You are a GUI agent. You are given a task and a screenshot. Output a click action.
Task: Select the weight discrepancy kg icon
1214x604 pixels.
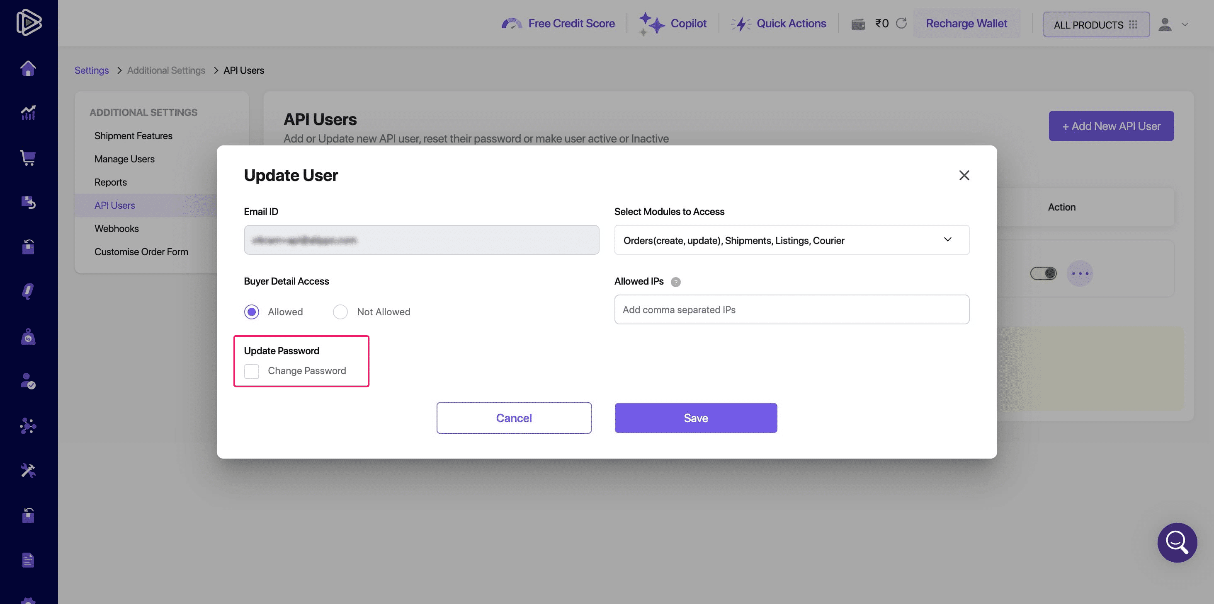click(28, 336)
